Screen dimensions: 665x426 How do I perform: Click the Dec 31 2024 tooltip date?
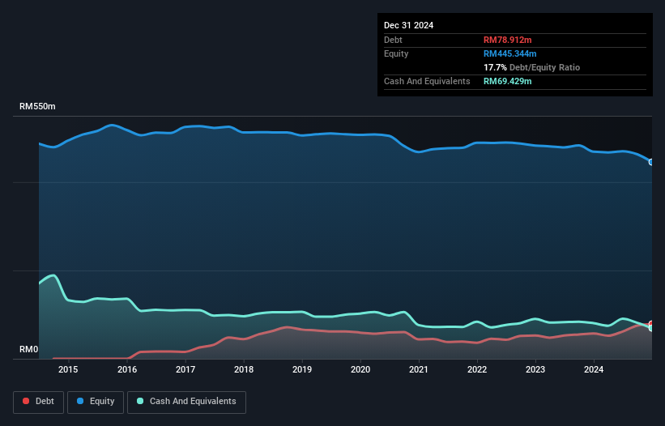[408, 25]
